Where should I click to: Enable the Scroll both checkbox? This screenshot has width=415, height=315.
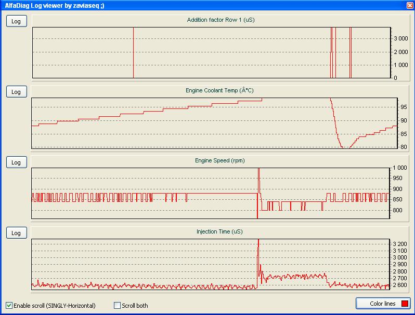[117, 306]
